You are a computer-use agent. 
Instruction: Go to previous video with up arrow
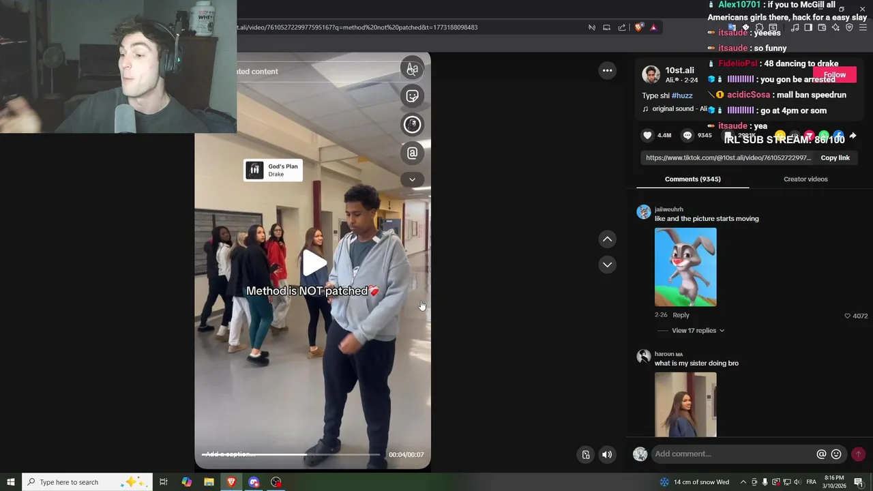tap(607, 239)
